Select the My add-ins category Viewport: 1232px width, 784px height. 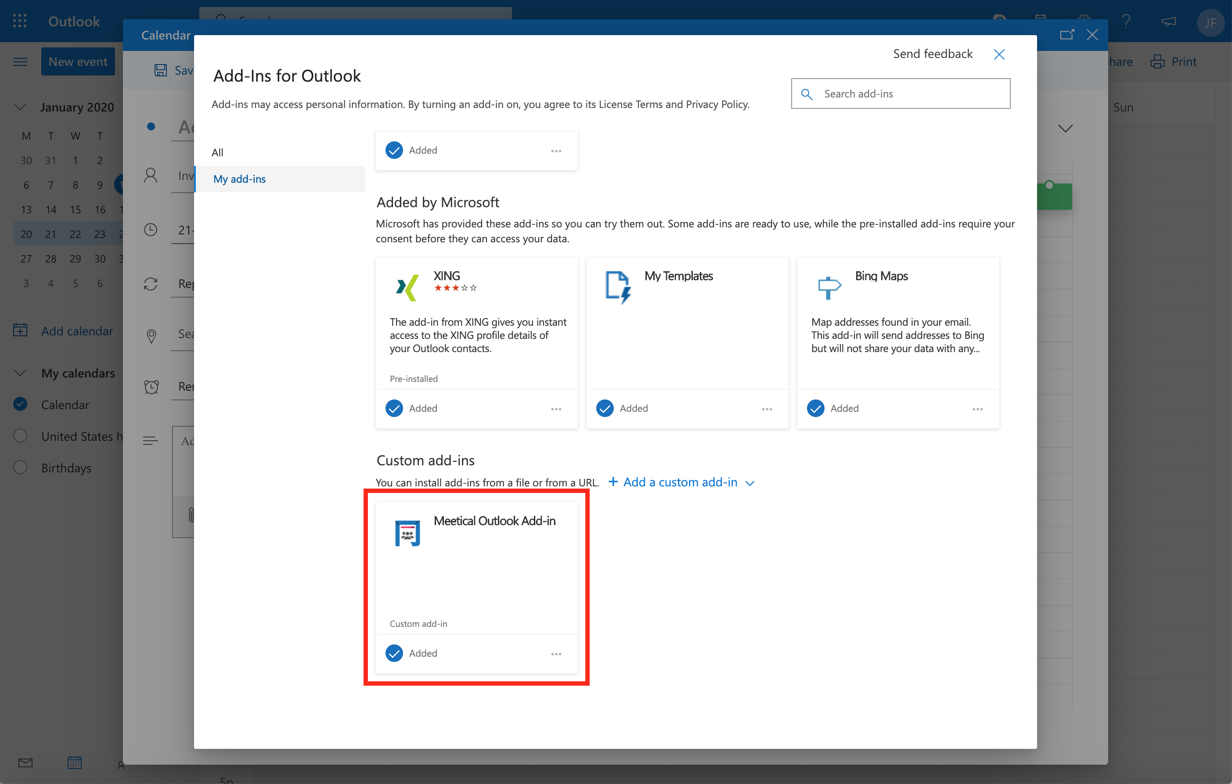(x=239, y=179)
